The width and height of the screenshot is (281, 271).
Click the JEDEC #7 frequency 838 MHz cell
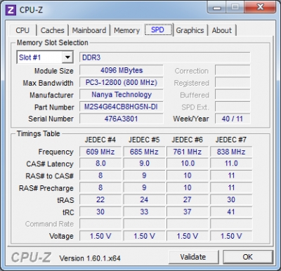(231, 152)
